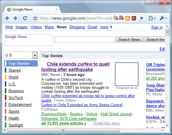Open the Web link in top navigation
The width and height of the screenshot is (172, 135).
pos(9,27)
